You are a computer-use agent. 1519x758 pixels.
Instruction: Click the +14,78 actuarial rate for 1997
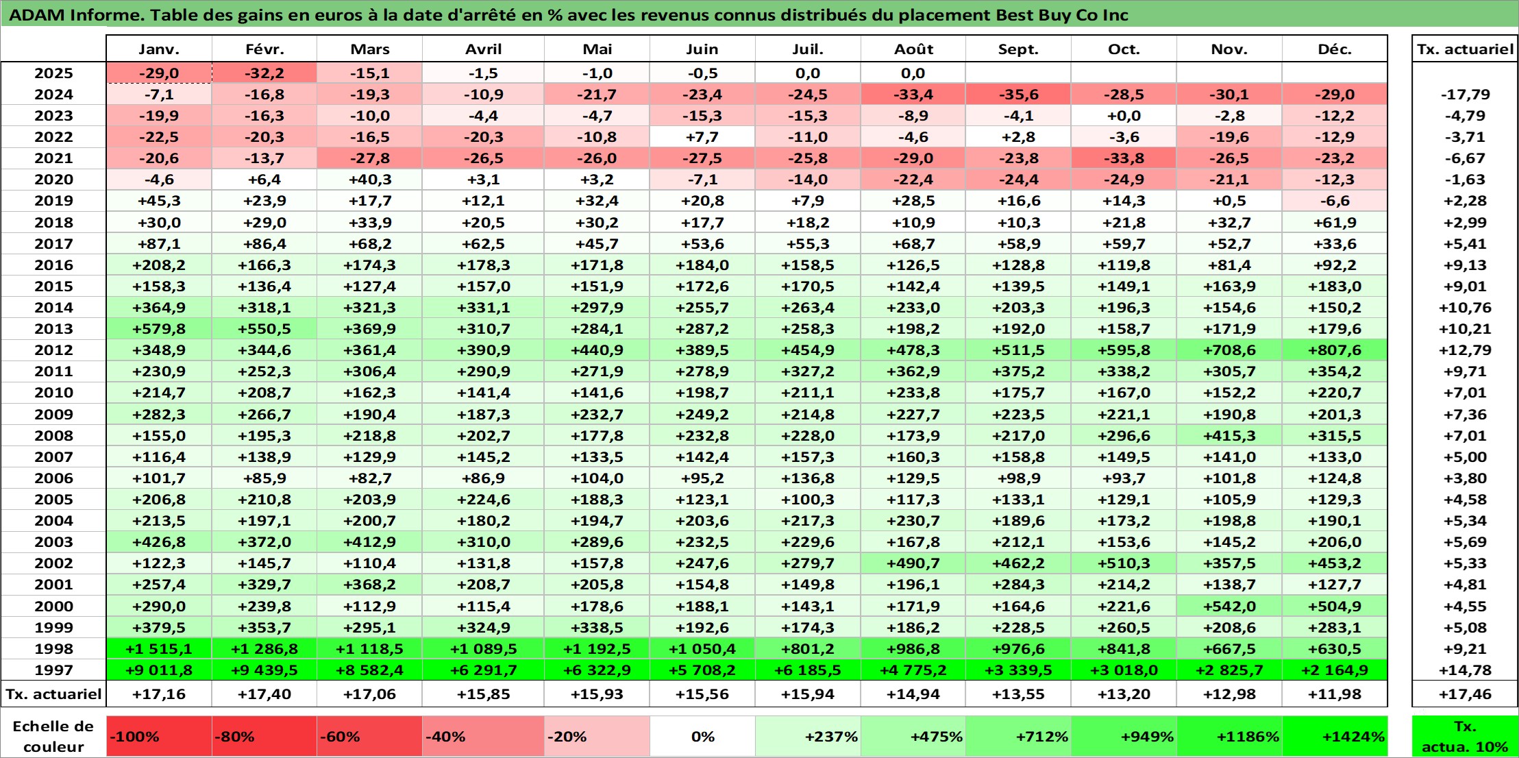[1465, 670]
